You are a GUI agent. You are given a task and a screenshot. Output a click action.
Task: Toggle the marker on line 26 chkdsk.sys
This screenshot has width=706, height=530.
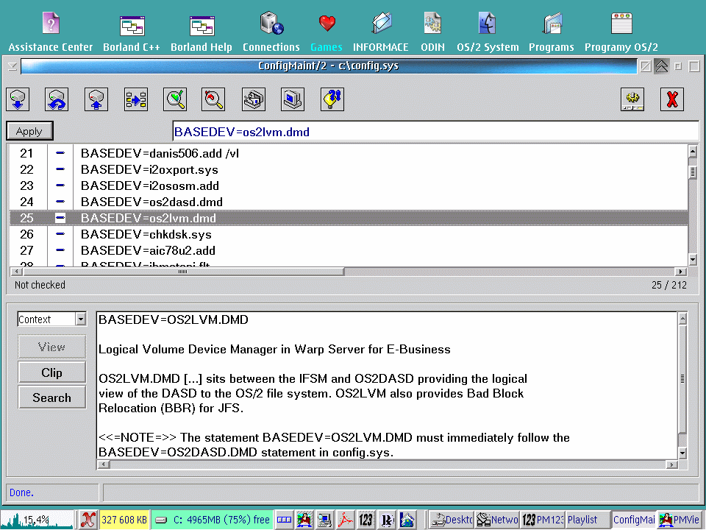coord(60,234)
